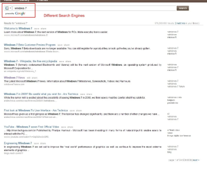Click the en.wikipedia.org URL under Wikipedia result
This screenshot has width=207, height=169.
(20, 71)
